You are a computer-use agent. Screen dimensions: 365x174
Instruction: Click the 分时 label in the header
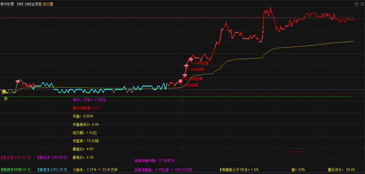tap(20, 4)
